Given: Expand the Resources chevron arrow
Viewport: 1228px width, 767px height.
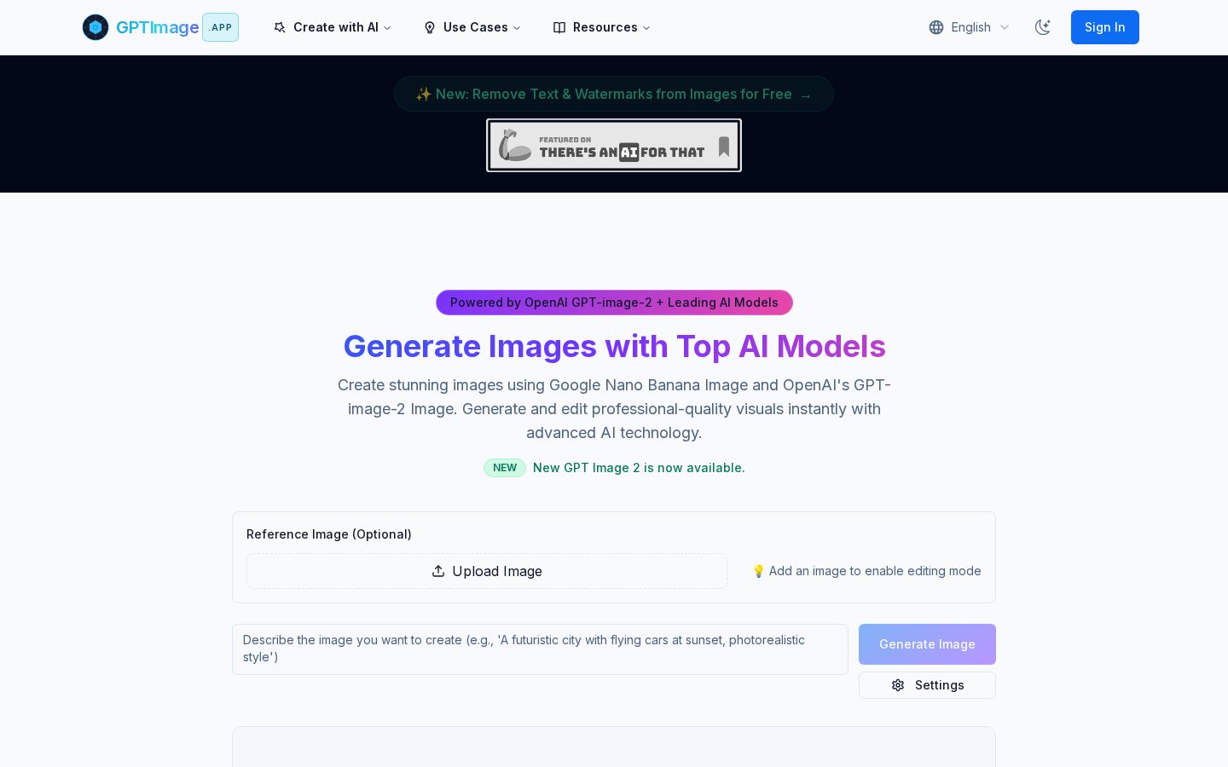Looking at the screenshot, I should click(x=646, y=28).
